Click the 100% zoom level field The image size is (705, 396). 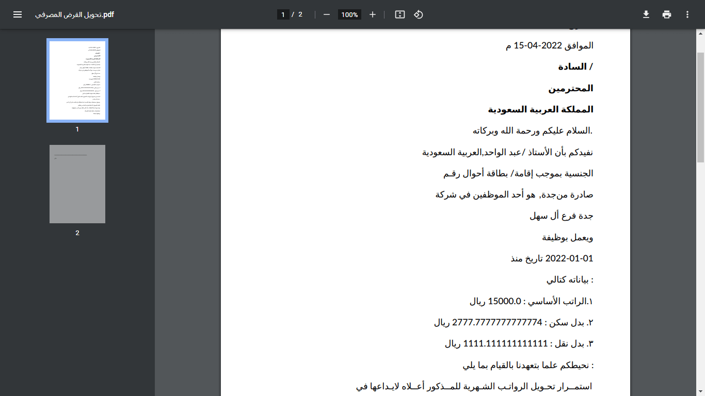click(x=349, y=14)
